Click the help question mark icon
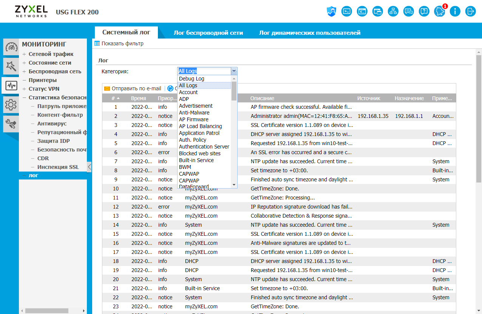The width and height of the screenshot is (482, 314). [x=424, y=11]
